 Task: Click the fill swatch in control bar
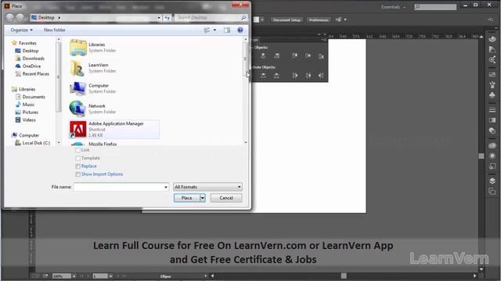(x=256, y=20)
